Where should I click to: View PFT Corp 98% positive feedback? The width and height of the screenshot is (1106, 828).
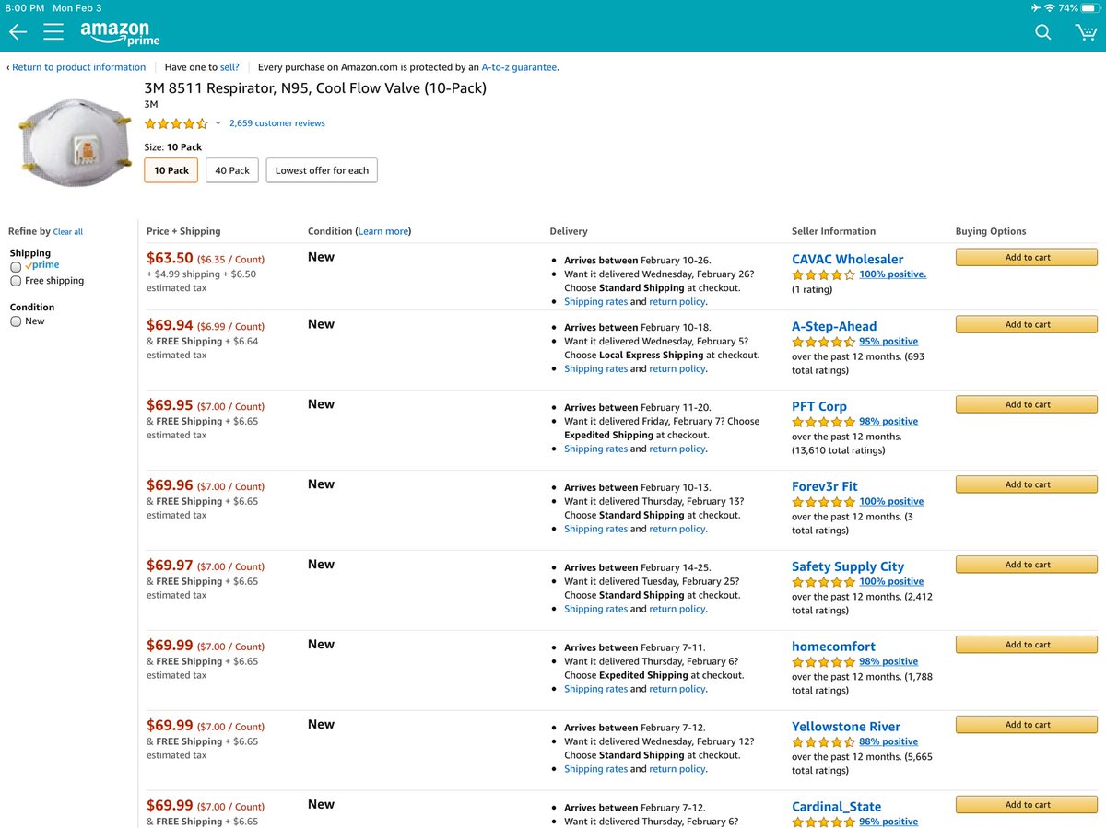coord(888,422)
